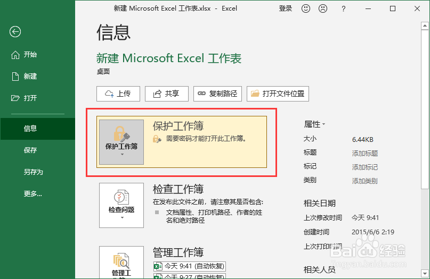Click the file size value 6.44KB
This screenshot has height=279, width=430.
tap(362, 139)
